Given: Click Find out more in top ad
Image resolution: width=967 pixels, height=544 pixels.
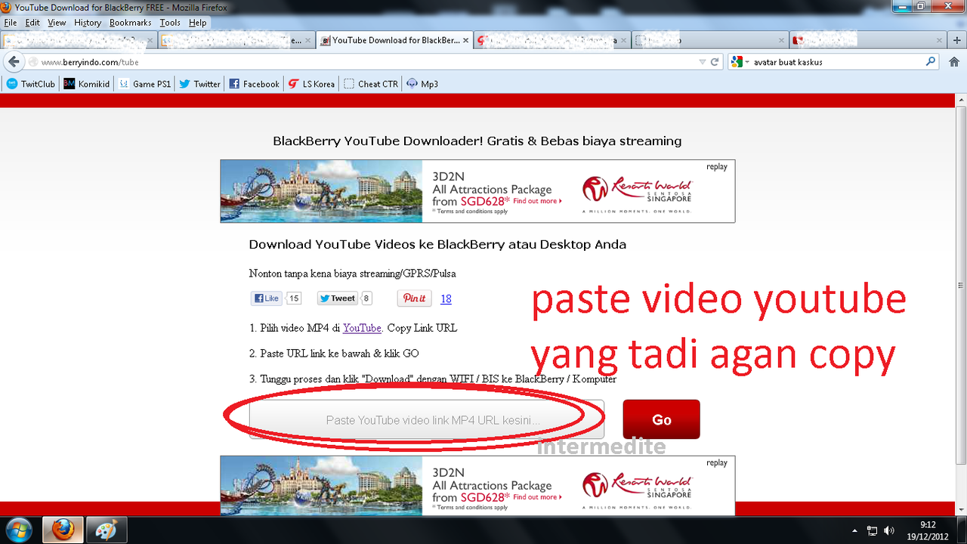Looking at the screenshot, I should click(537, 201).
